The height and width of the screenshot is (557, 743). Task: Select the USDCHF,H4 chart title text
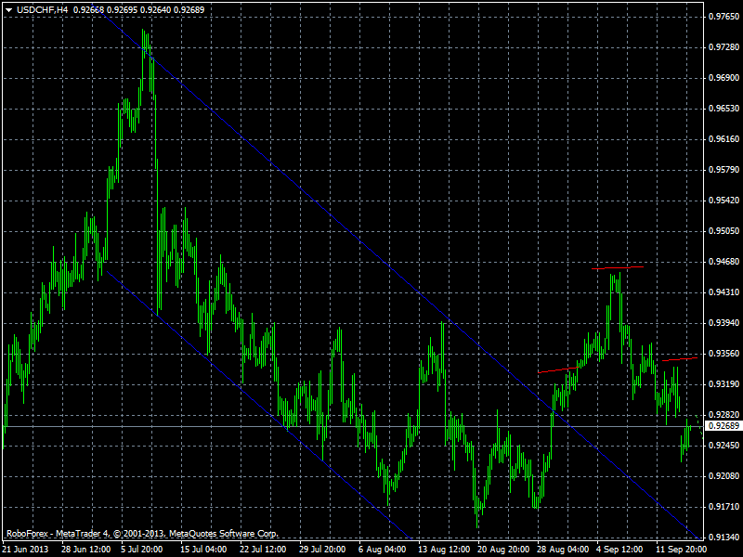43,9
